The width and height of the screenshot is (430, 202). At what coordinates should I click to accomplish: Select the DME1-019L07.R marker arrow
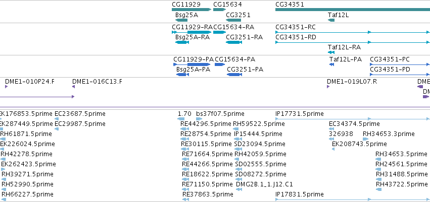(328, 87)
